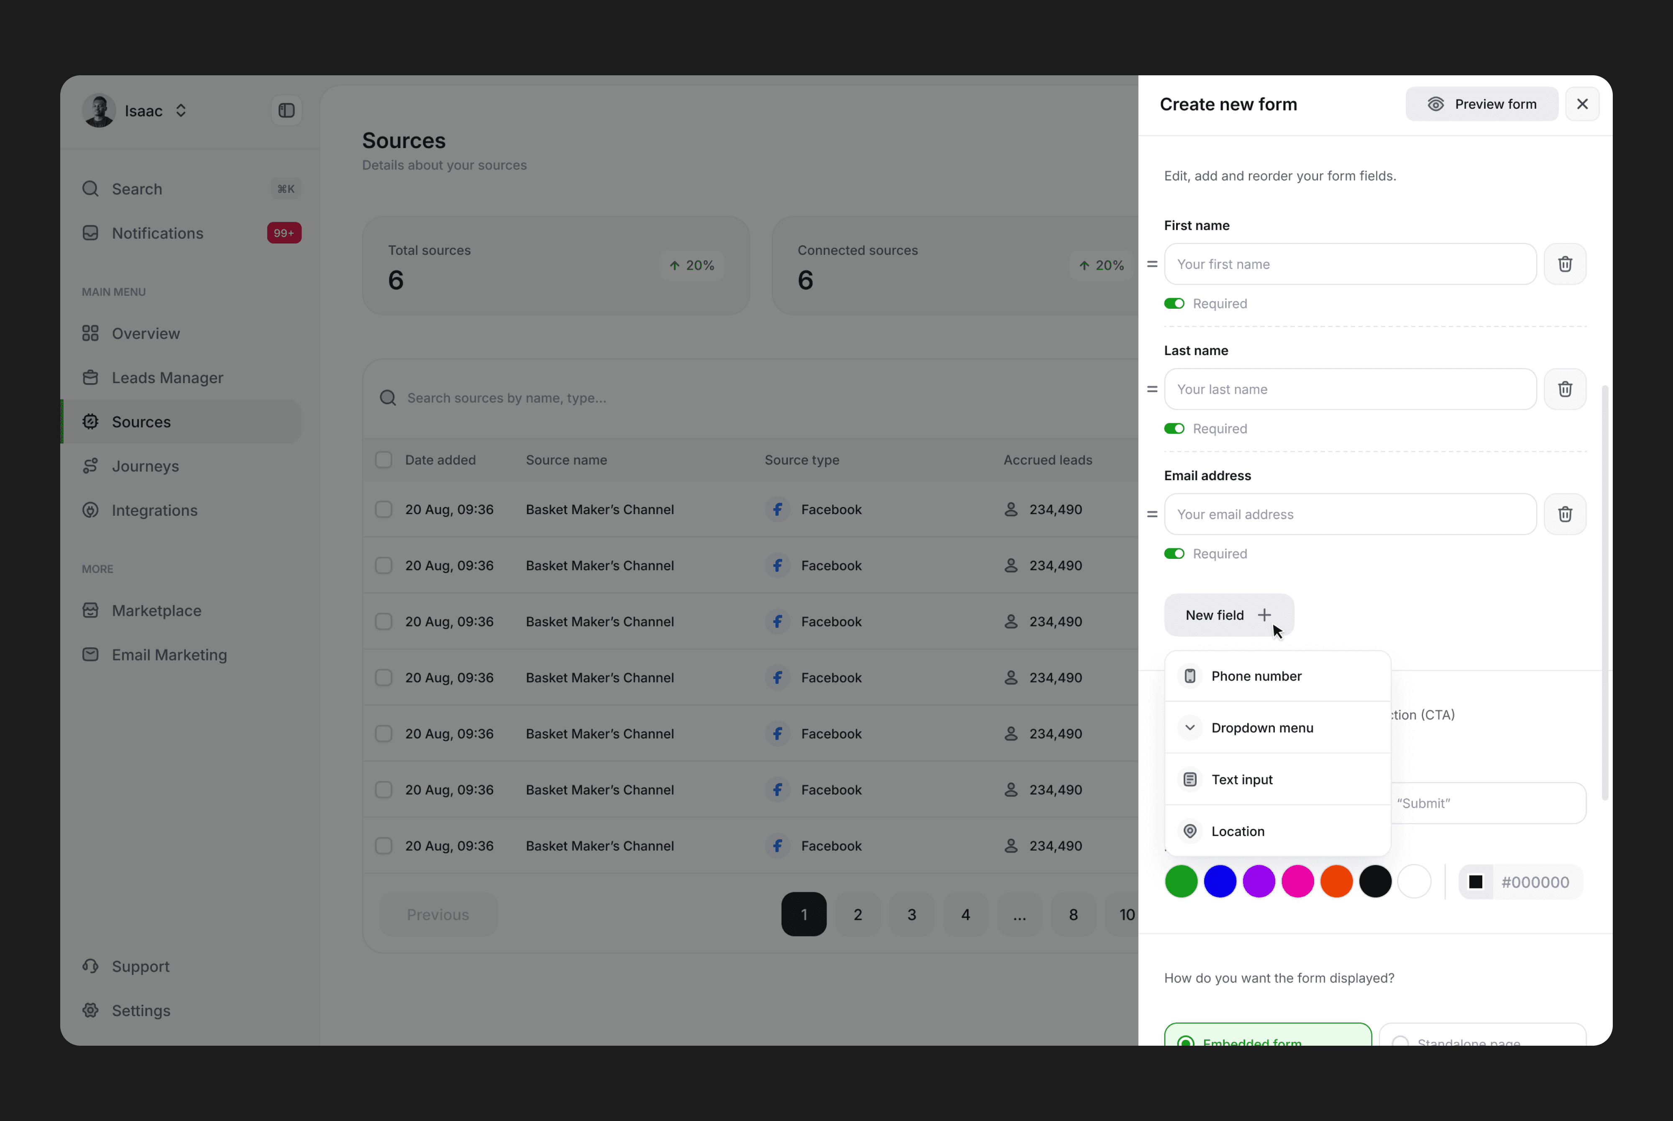Click the Support headset icon
This screenshot has width=1673, height=1121.
[x=91, y=967]
